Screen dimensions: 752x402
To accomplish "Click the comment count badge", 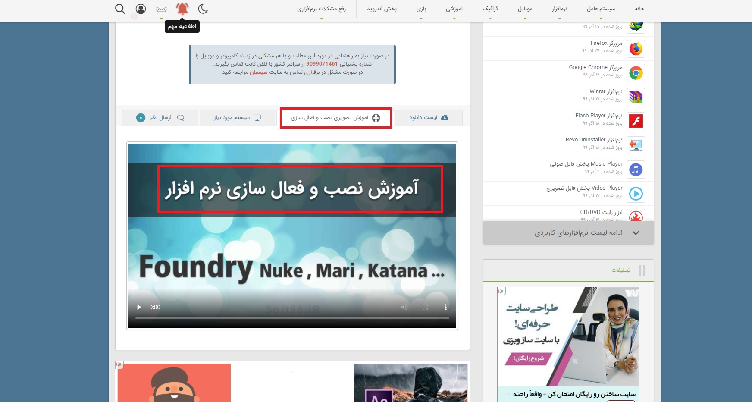I will pos(141,117).
